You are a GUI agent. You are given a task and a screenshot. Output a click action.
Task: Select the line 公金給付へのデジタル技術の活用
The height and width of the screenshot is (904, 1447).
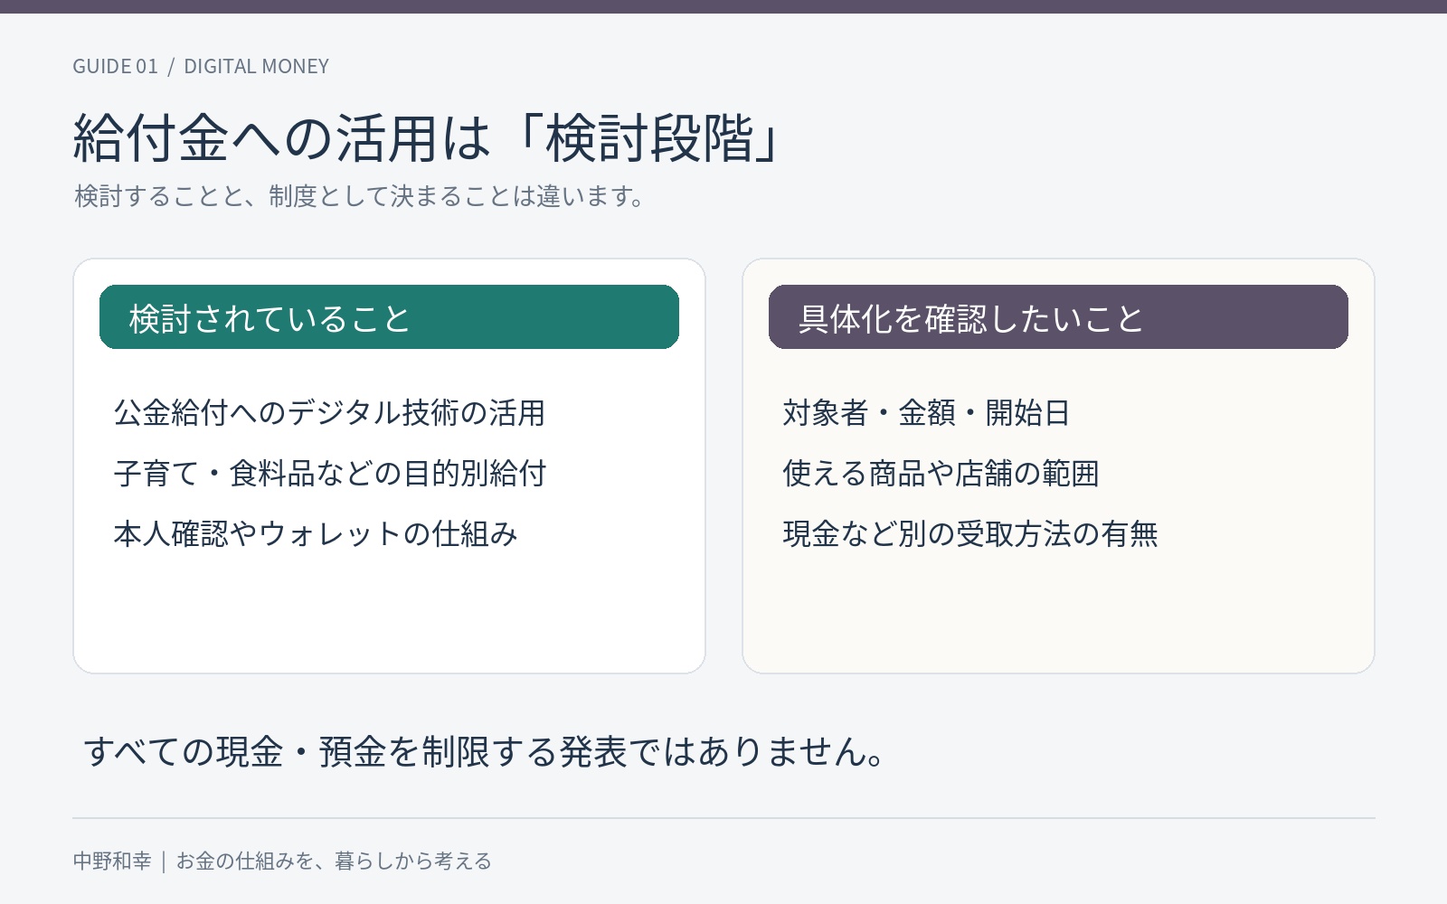pos(329,413)
